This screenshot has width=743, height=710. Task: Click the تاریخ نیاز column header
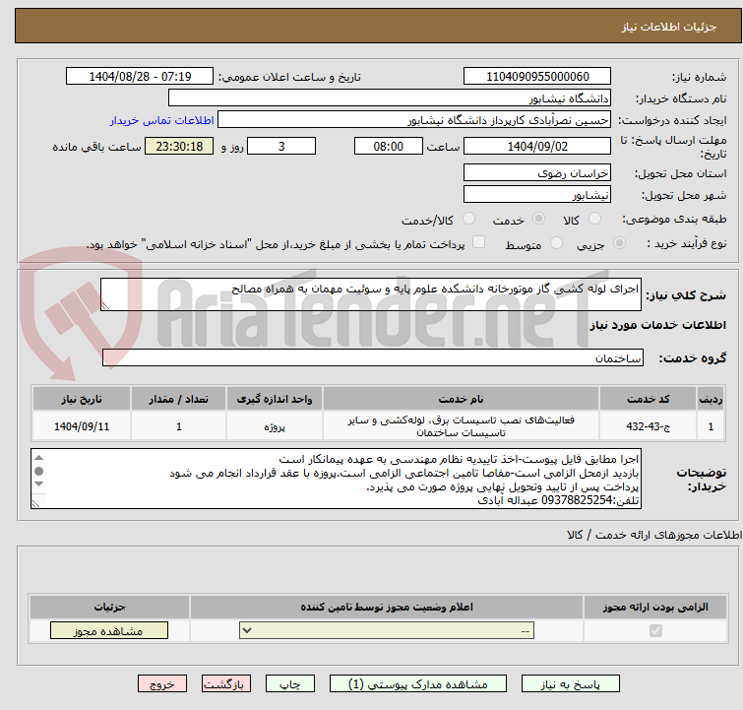82,399
